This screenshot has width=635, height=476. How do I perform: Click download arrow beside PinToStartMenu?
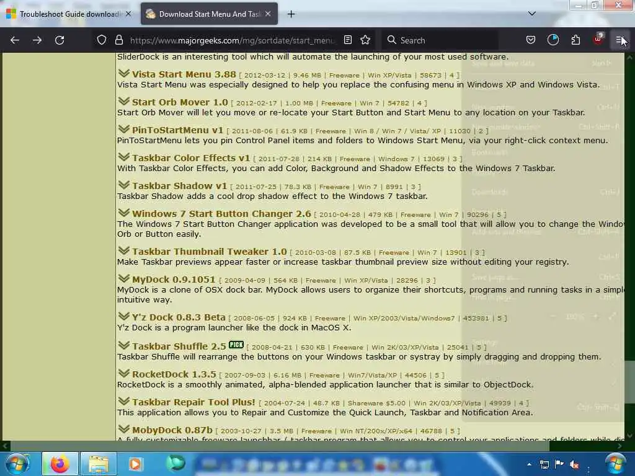coord(123,129)
